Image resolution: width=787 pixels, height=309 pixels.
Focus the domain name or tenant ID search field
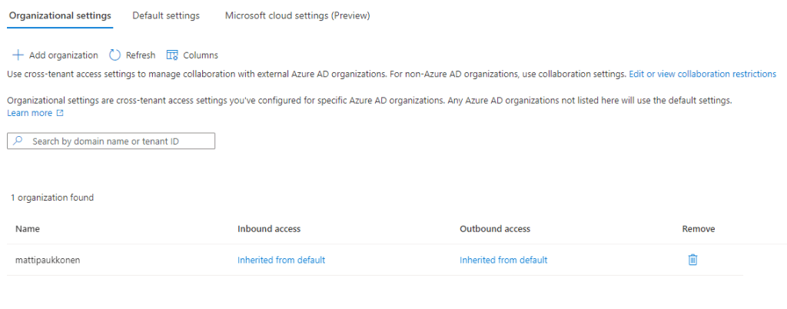click(119, 141)
